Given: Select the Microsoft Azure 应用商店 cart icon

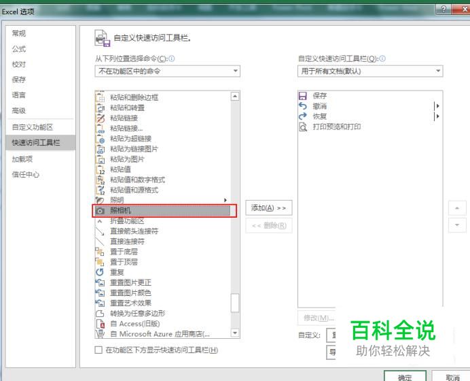Looking at the screenshot, I should (100, 334).
